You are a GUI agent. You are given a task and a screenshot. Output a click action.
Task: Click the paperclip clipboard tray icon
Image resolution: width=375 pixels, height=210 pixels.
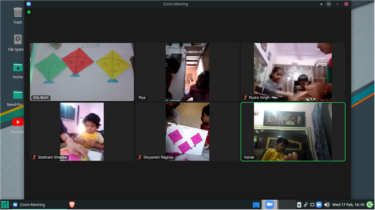(x=306, y=205)
